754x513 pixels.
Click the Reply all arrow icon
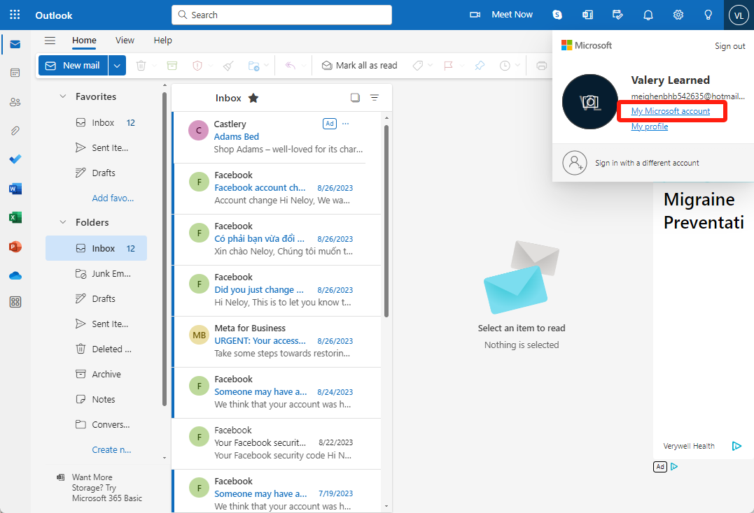pos(290,66)
